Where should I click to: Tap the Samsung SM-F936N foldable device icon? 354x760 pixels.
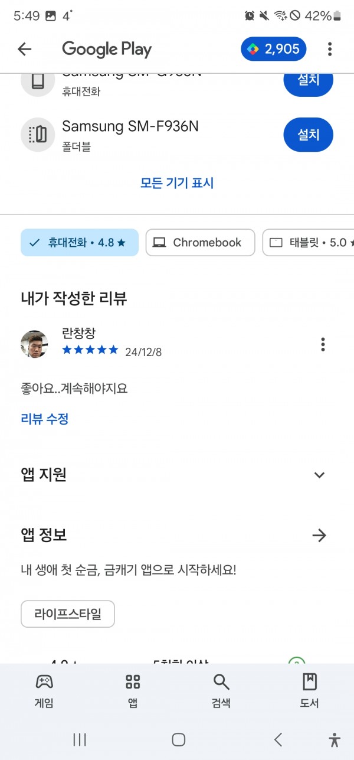38,135
